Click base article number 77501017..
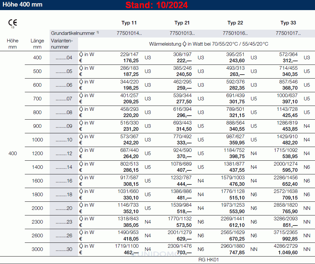315x264 pixels. pos(288,33)
